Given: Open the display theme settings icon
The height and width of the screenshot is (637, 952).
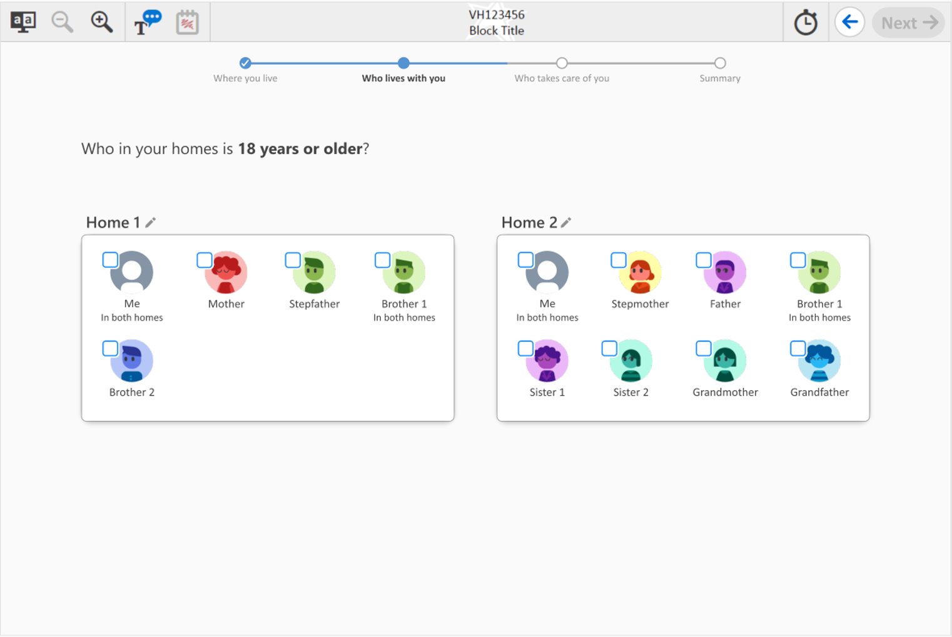Looking at the screenshot, I should 23,22.
